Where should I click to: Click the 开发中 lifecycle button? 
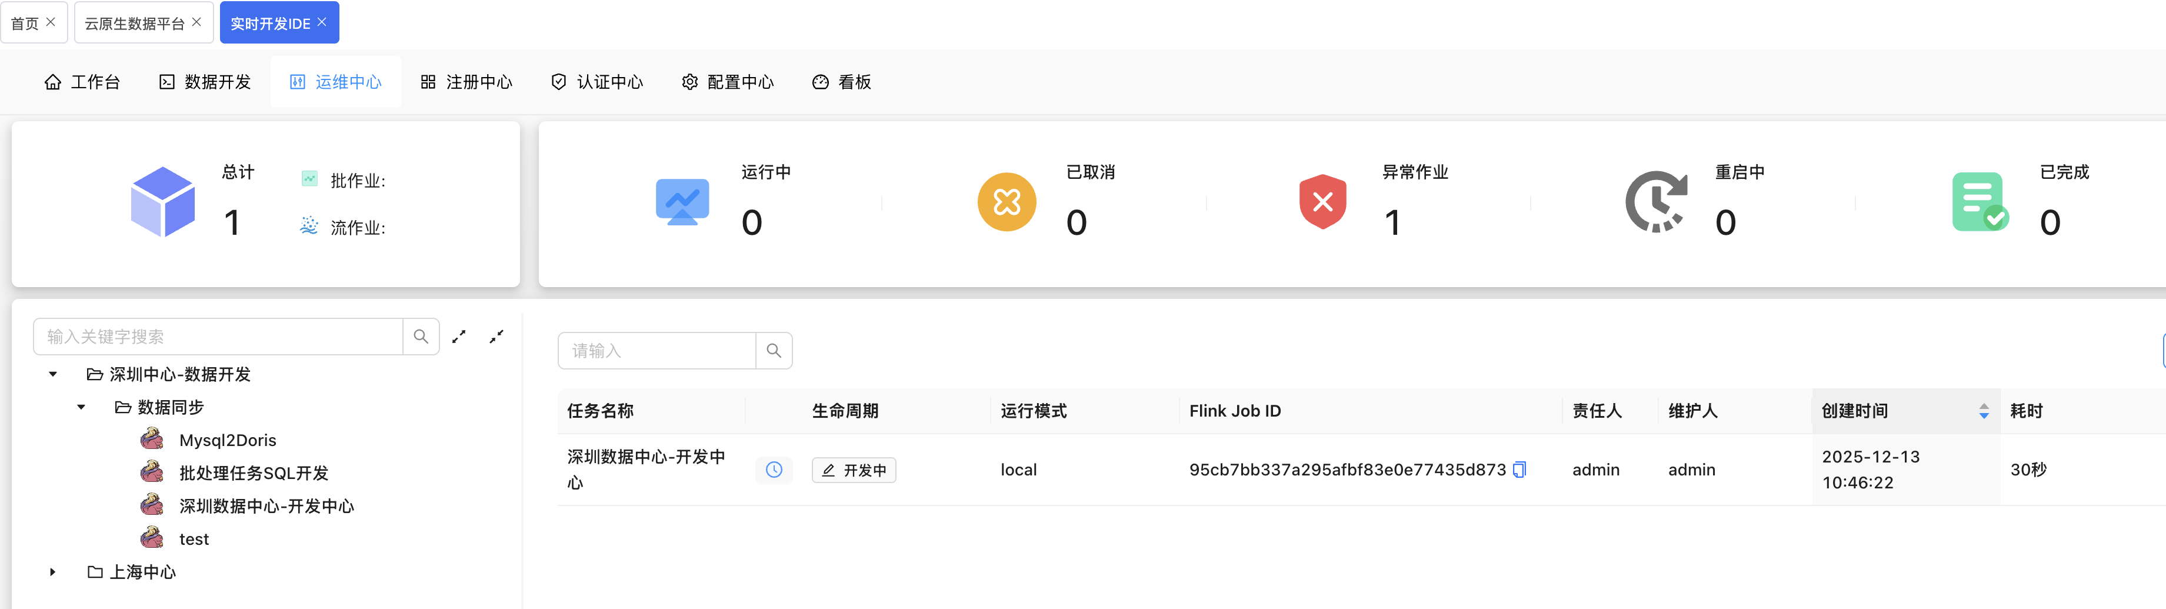tap(854, 470)
